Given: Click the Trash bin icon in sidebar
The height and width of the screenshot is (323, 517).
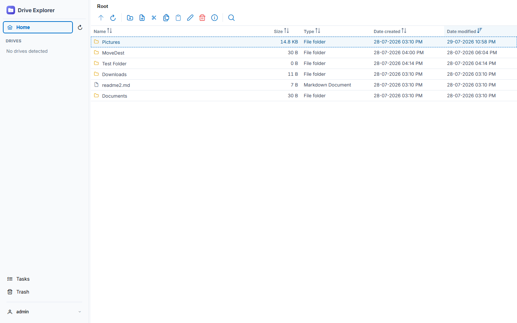Looking at the screenshot, I should (x=10, y=292).
